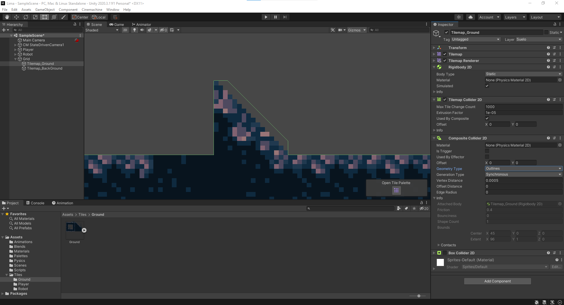Open the Unity cloud services icon
Screen dimensions: 564x305
[470, 17]
